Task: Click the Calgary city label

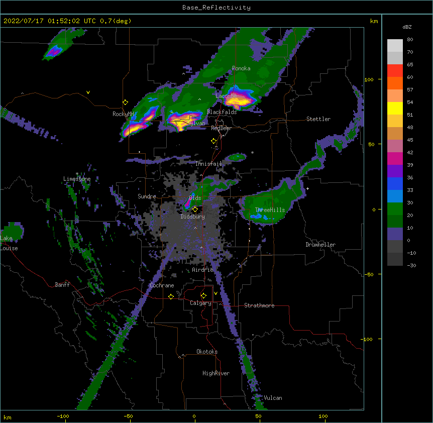Action: [x=200, y=303]
